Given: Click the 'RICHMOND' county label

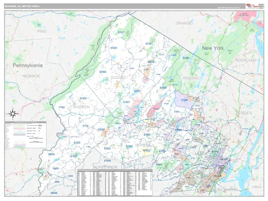Looking at the screenshot, I should 227,190.
